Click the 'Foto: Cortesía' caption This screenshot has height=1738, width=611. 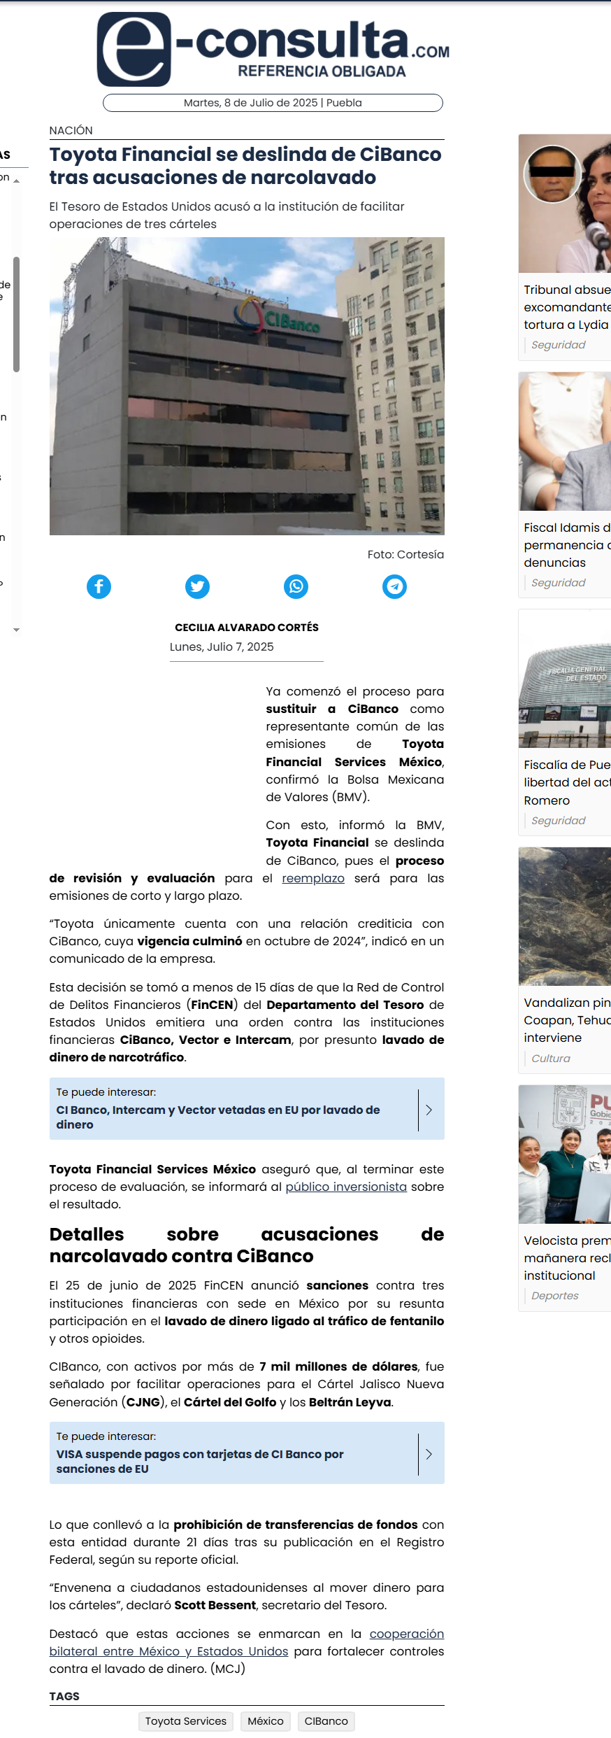coord(405,555)
